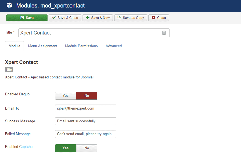Click the Close button in the toolbar
This screenshot has width=241, height=156.
158,18
